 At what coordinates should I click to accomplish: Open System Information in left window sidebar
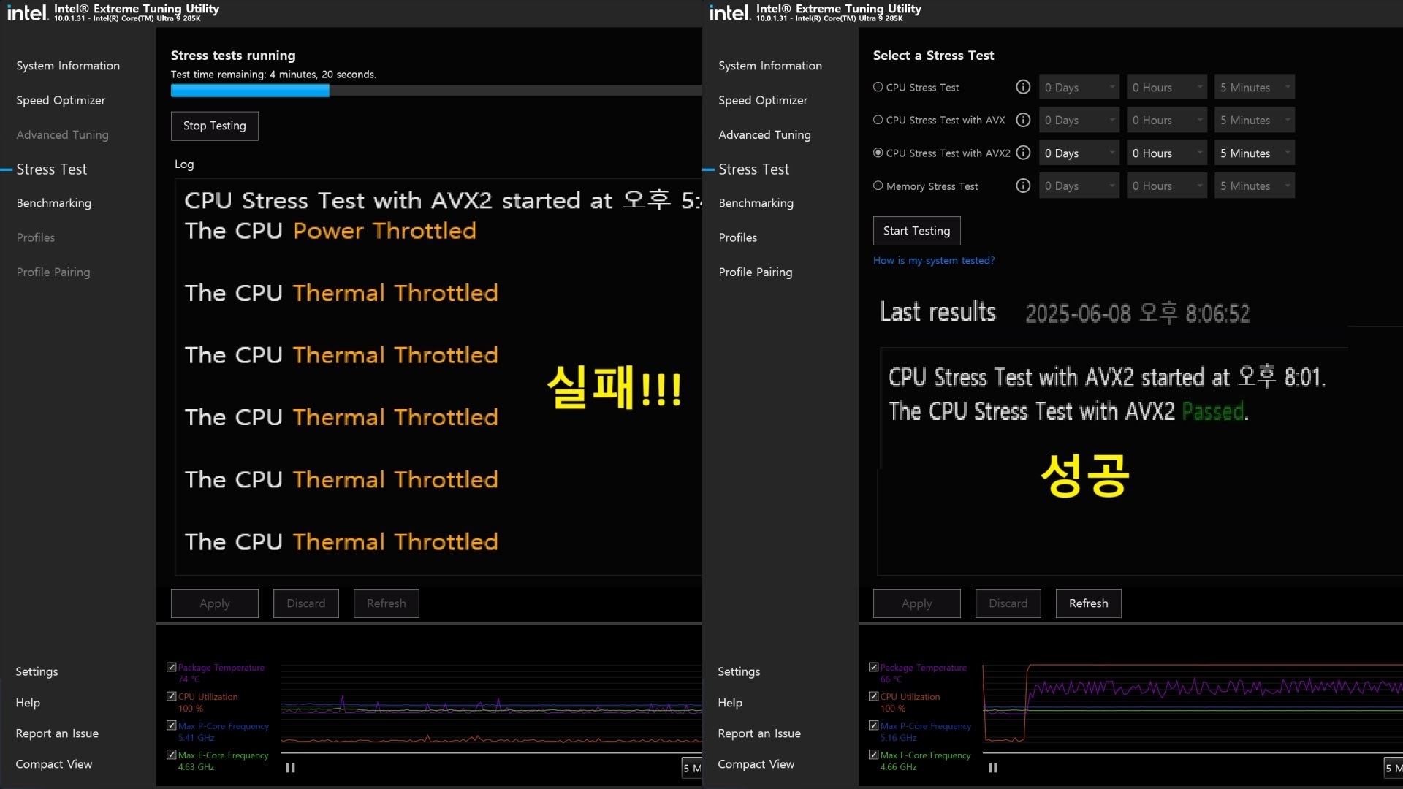point(68,66)
